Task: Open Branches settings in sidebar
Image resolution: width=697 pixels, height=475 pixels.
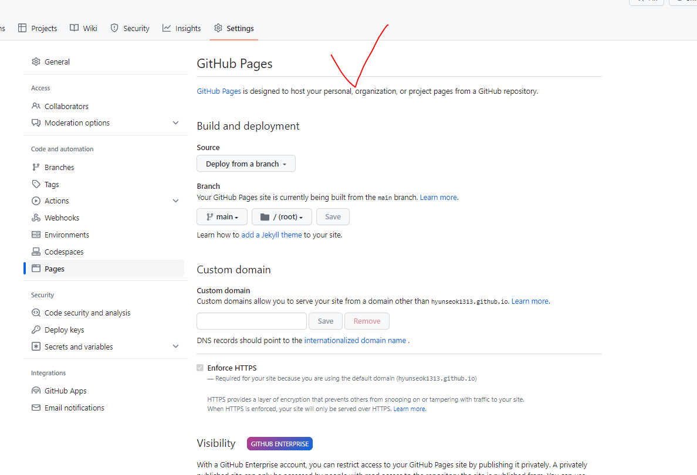Action: [106, 167]
